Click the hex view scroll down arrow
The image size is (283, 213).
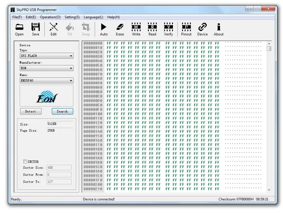click(269, 190)
